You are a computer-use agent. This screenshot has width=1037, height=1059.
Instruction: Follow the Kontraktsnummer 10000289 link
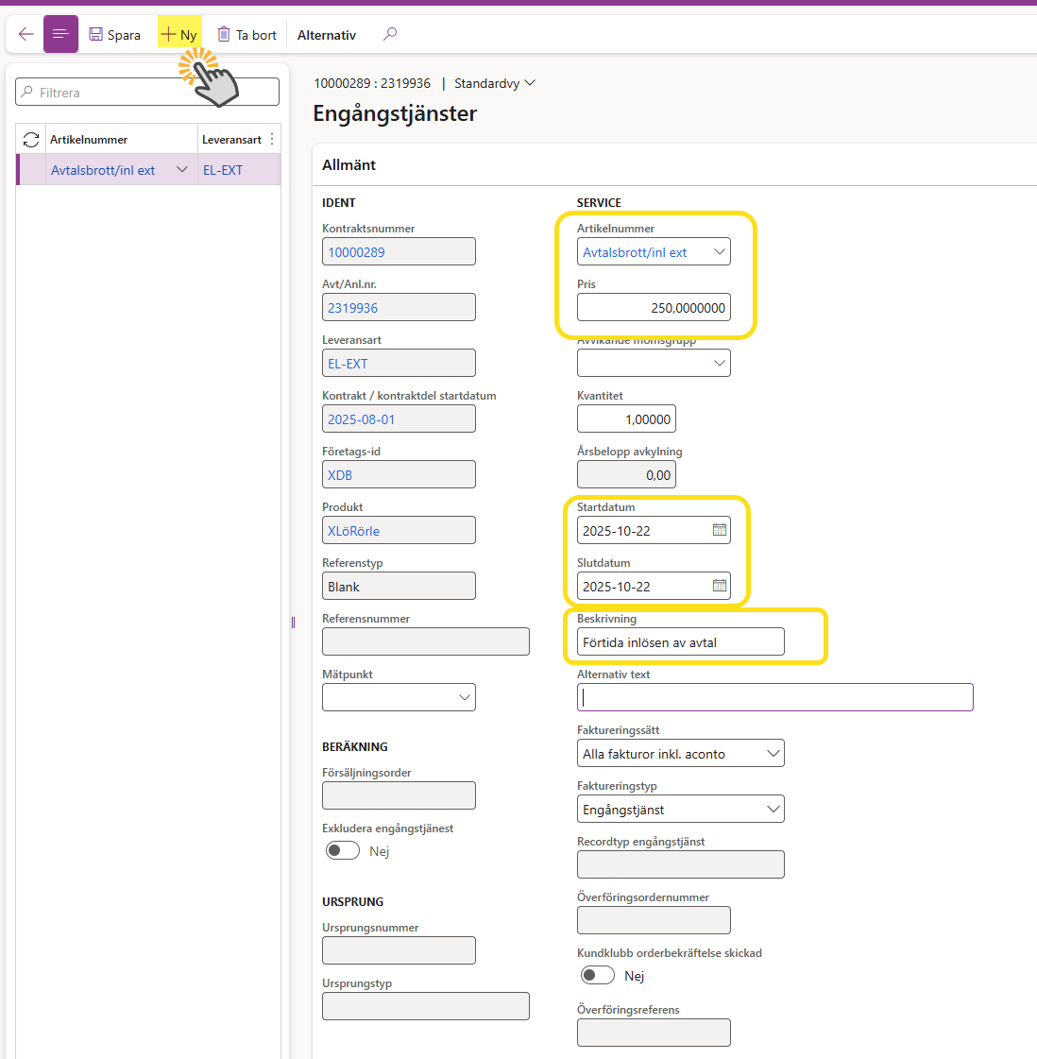pyautogui.click(x=357, y=252)
